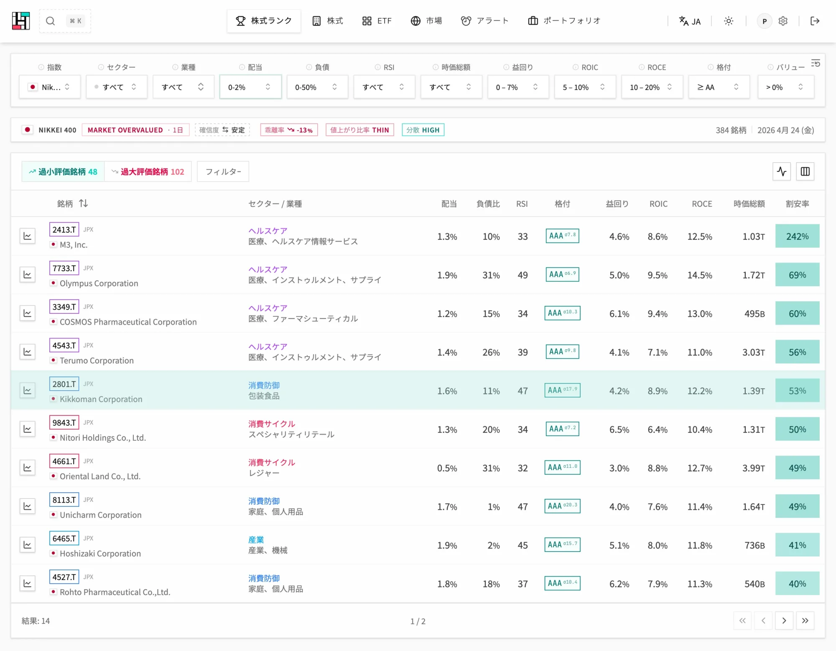Click the フィルター button
The image size is (836, 651).
pyautogui.click(x=223, y=172)
